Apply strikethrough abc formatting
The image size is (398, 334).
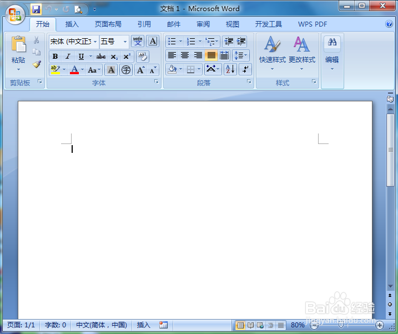(101, 56)
